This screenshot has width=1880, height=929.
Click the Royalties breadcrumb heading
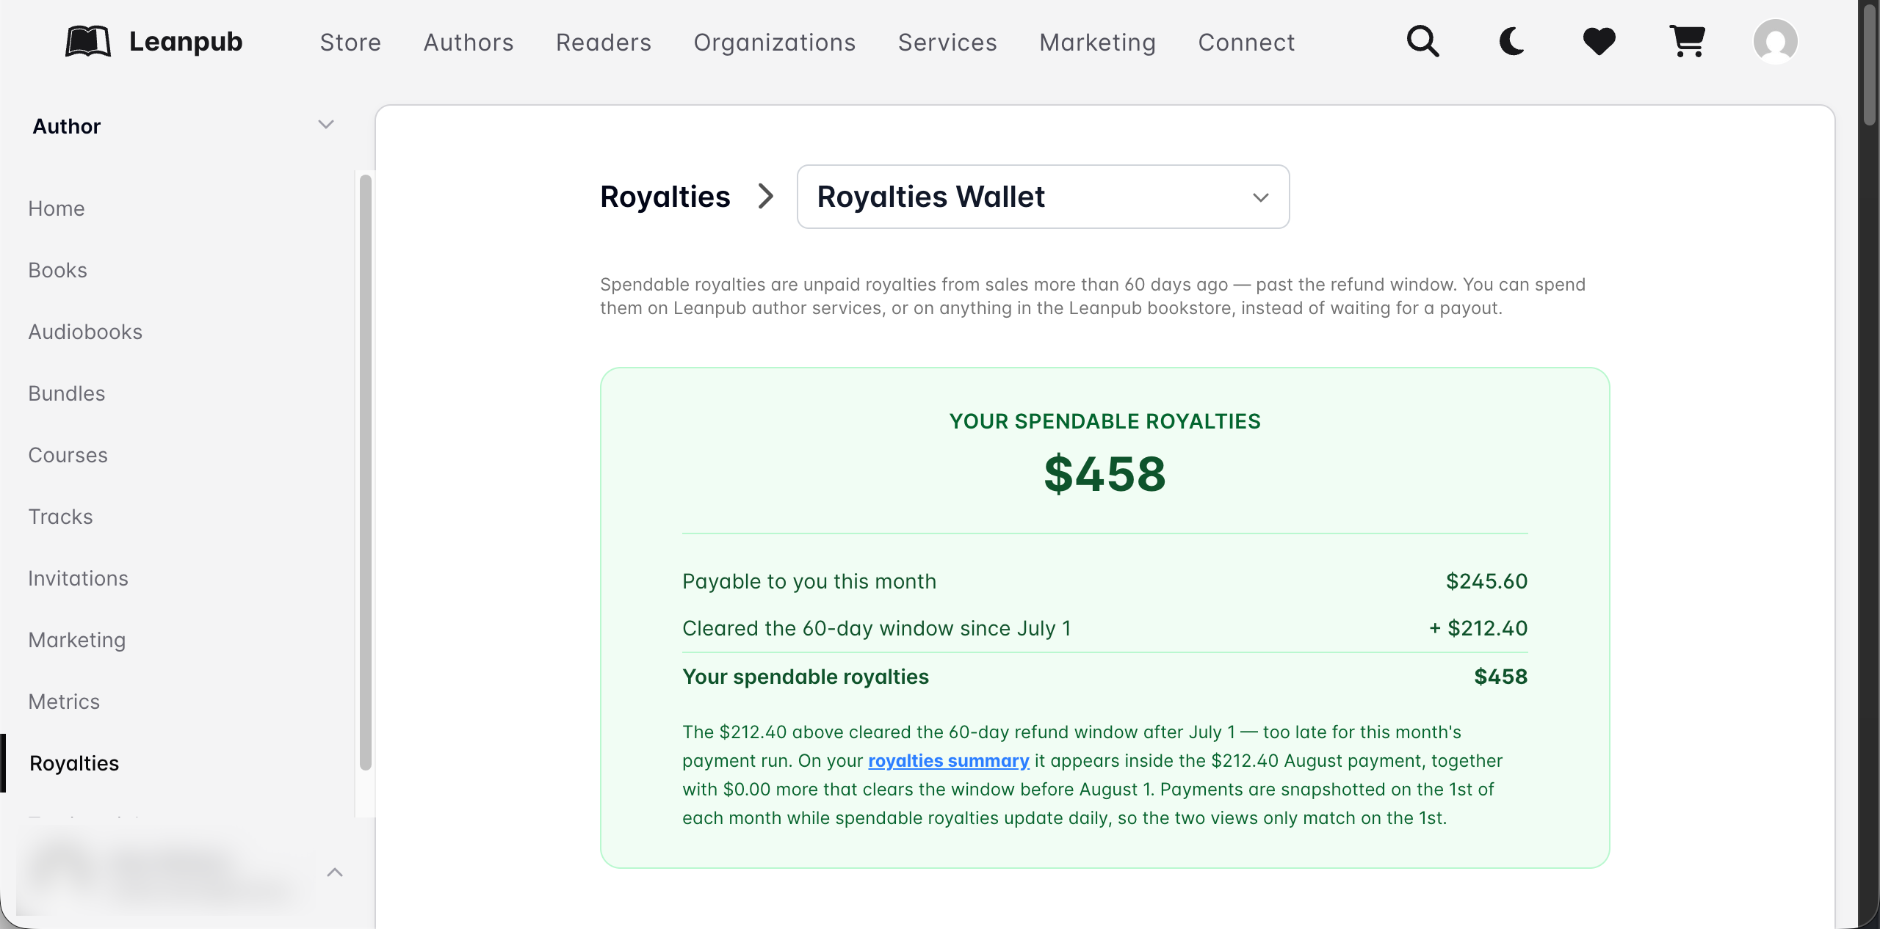(x=665, y=197)
